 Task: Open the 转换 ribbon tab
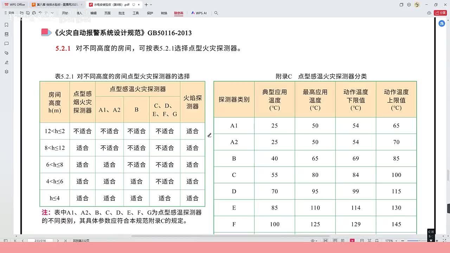point(164,13)
